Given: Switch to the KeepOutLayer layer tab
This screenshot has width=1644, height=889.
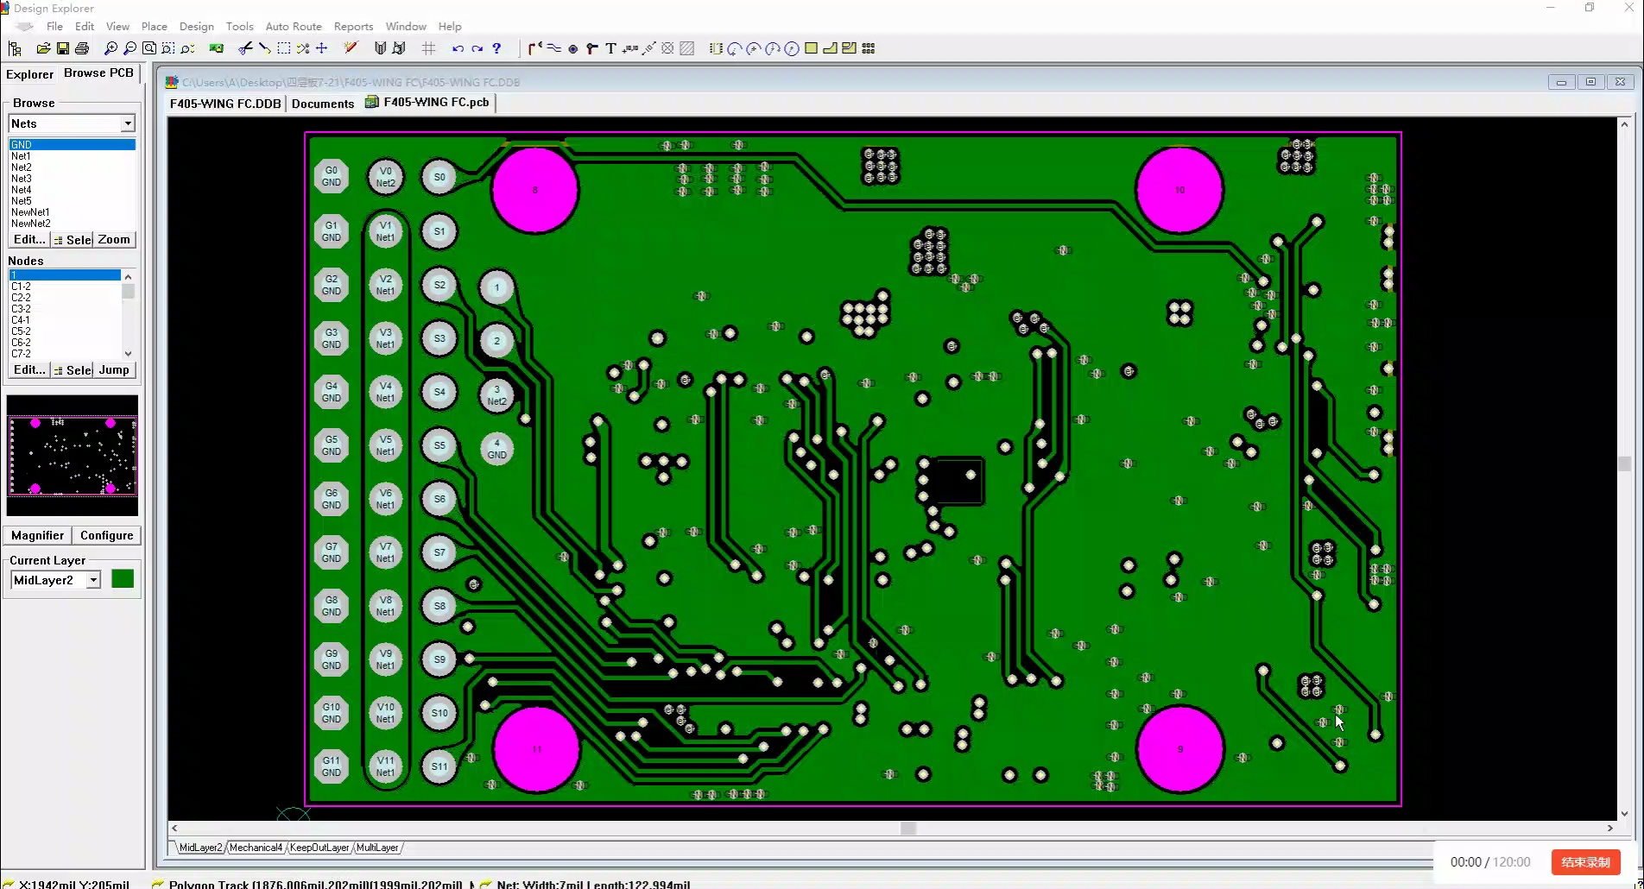Looking at the screenshot, I should click(x=319, y=848).
